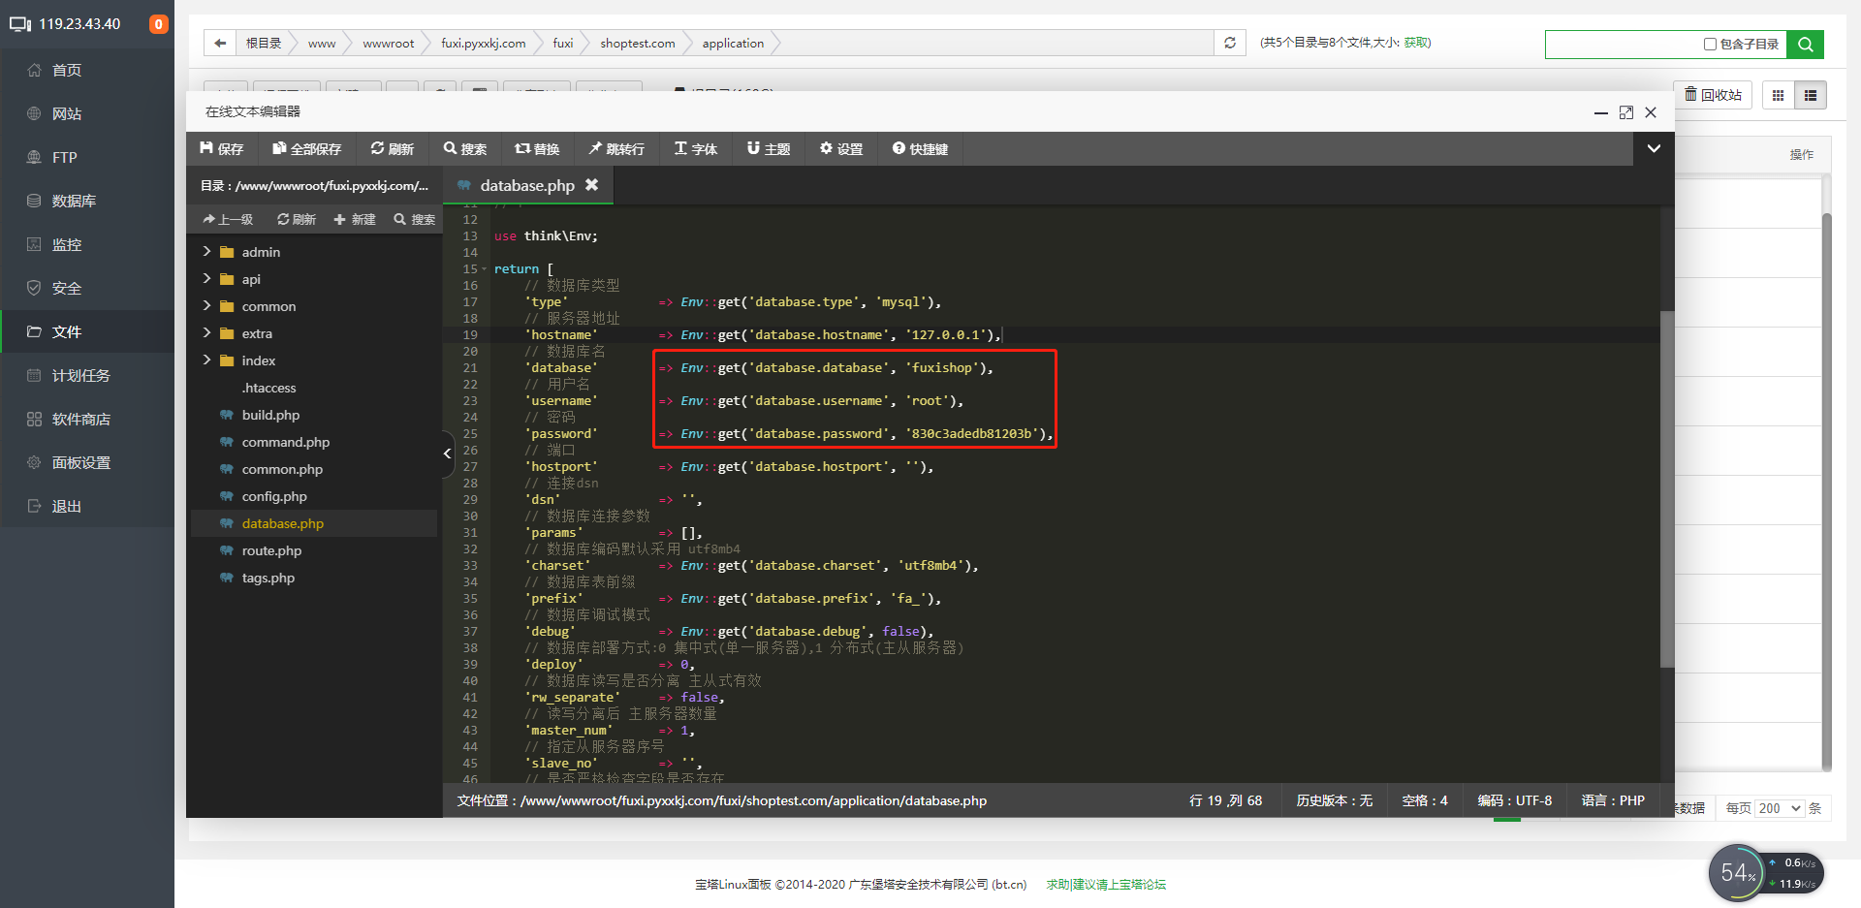
Task: Open 文件 files in sidebar
Action: pyautogui.click(x=87, y=331)
